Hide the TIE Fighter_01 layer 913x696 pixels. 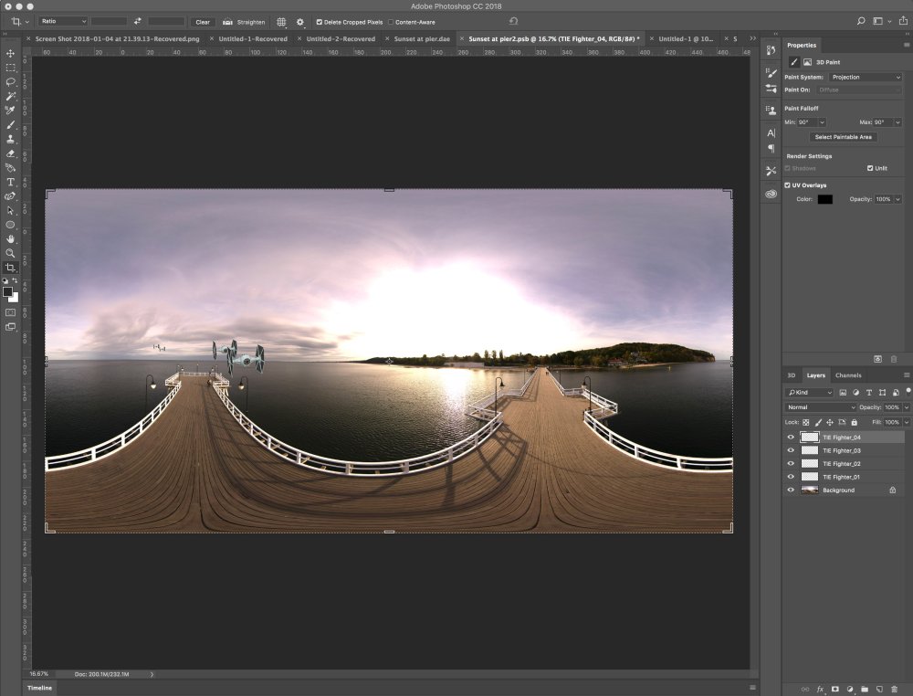coord(791,477)
